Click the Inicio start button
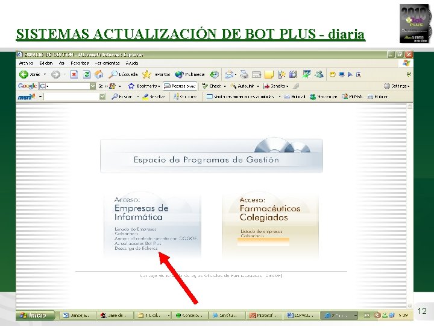Viewport: 434px width, 326px height. point(35,315)
